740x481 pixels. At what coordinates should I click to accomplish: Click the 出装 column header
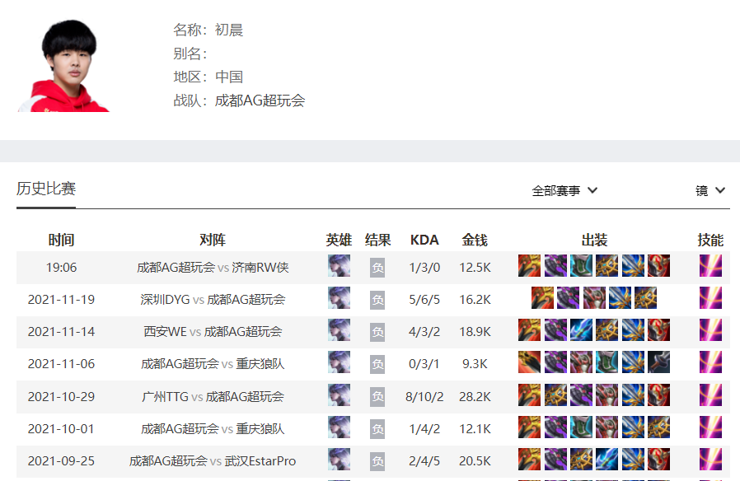(594, 240)
